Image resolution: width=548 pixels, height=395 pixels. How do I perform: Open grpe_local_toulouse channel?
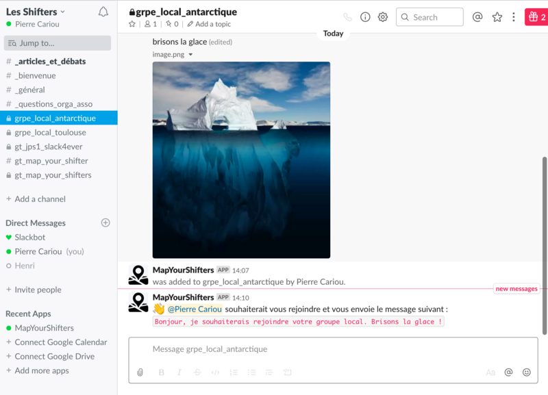50,132
